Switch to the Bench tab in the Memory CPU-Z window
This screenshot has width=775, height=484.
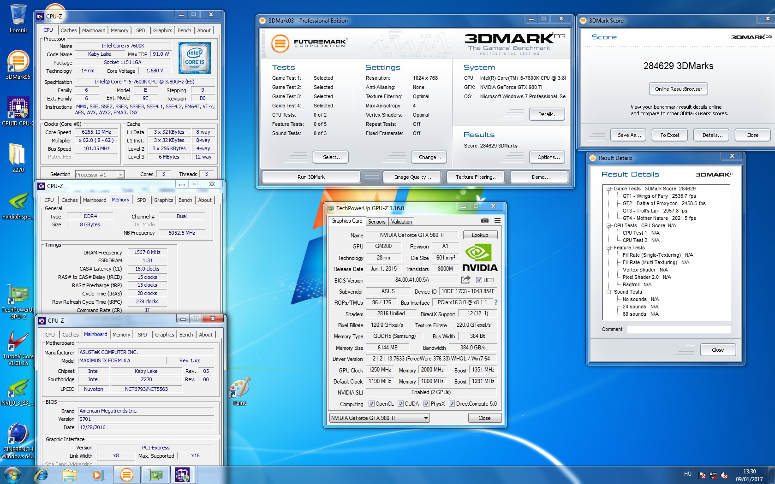coord(185,200)
